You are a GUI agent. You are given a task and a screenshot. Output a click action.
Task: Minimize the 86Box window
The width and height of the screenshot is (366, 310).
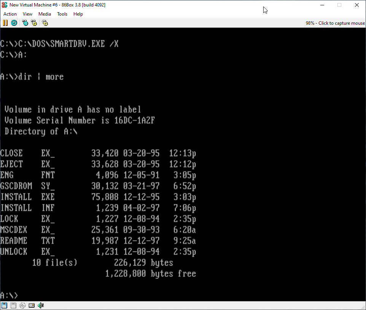click(x=322, y=5)
